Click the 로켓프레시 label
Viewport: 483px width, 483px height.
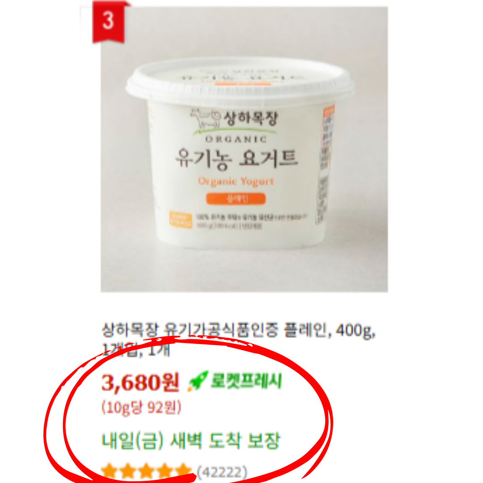[246, 381]
